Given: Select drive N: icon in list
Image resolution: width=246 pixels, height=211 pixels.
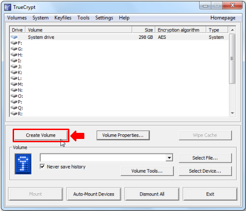Looking at the screenshot, I should click(x=14, y=90).
